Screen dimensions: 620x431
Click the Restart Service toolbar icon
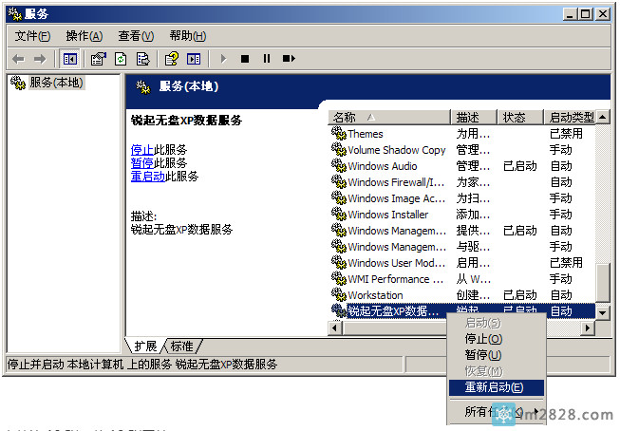(x=290, y=59)
